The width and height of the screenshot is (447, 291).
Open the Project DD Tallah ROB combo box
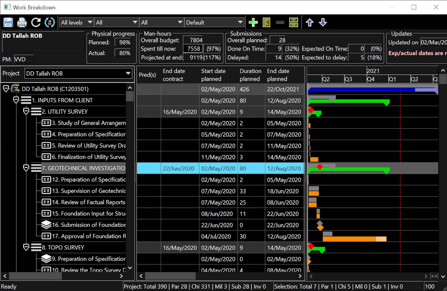click(x=78, y=74)
